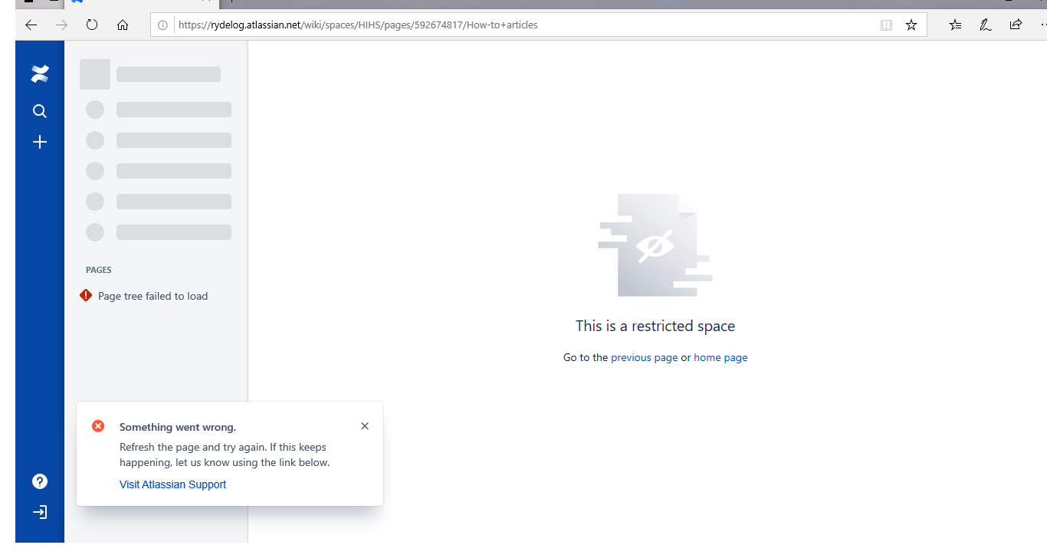This screenshot has width=1047, height=558.
Task: Click the red error icon beside Page tree failed
Action: coord(86,295)
